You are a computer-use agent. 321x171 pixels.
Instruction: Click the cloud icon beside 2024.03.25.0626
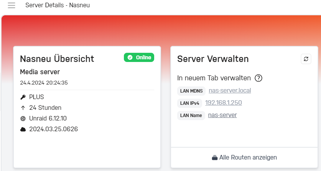(x=23, y=129)
